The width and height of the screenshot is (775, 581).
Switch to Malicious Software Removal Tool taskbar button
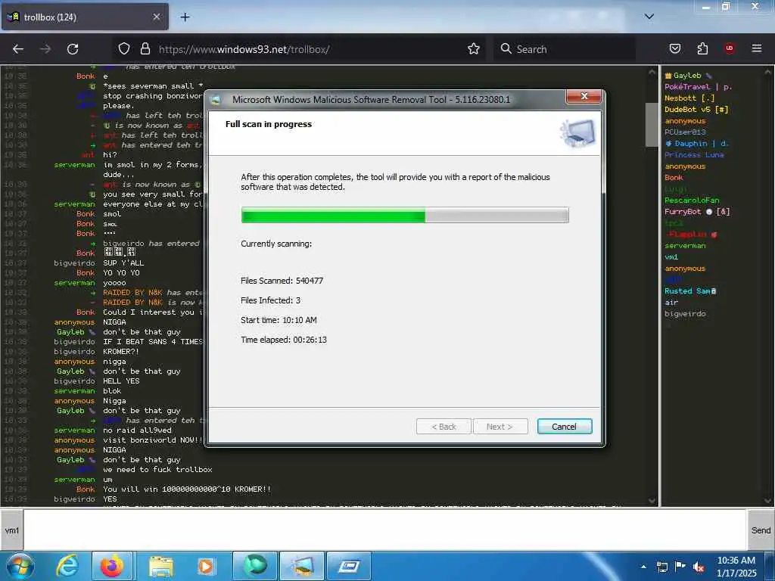(x=302, y=566)
